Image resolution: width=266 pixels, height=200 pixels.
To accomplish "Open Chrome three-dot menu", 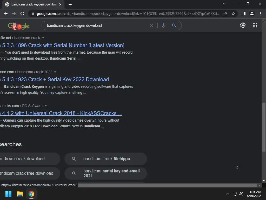I will 260,14.
